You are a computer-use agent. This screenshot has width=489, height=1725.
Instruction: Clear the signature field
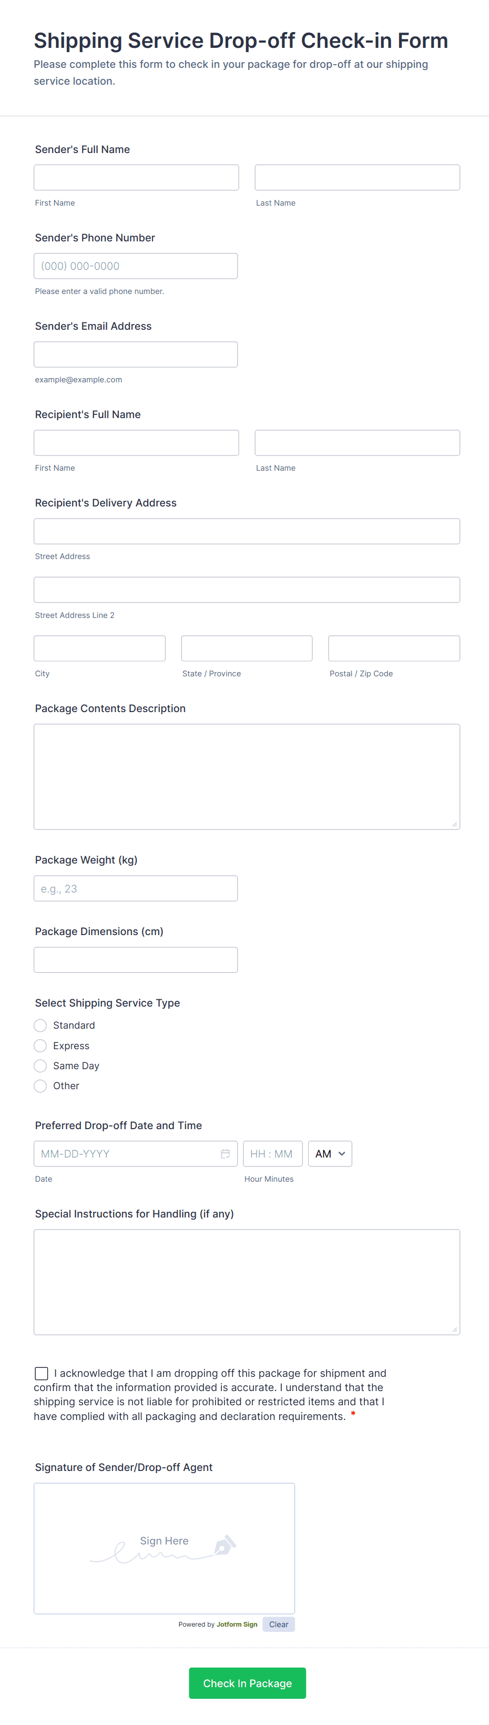(279, 1624)
